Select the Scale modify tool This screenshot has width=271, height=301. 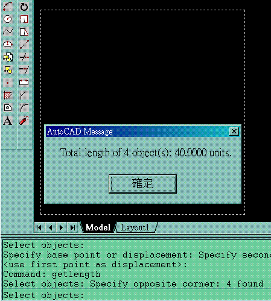[x=24, y=19]
